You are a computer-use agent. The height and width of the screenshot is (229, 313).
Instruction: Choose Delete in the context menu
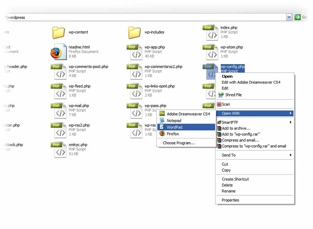click(x=227, y=185)
